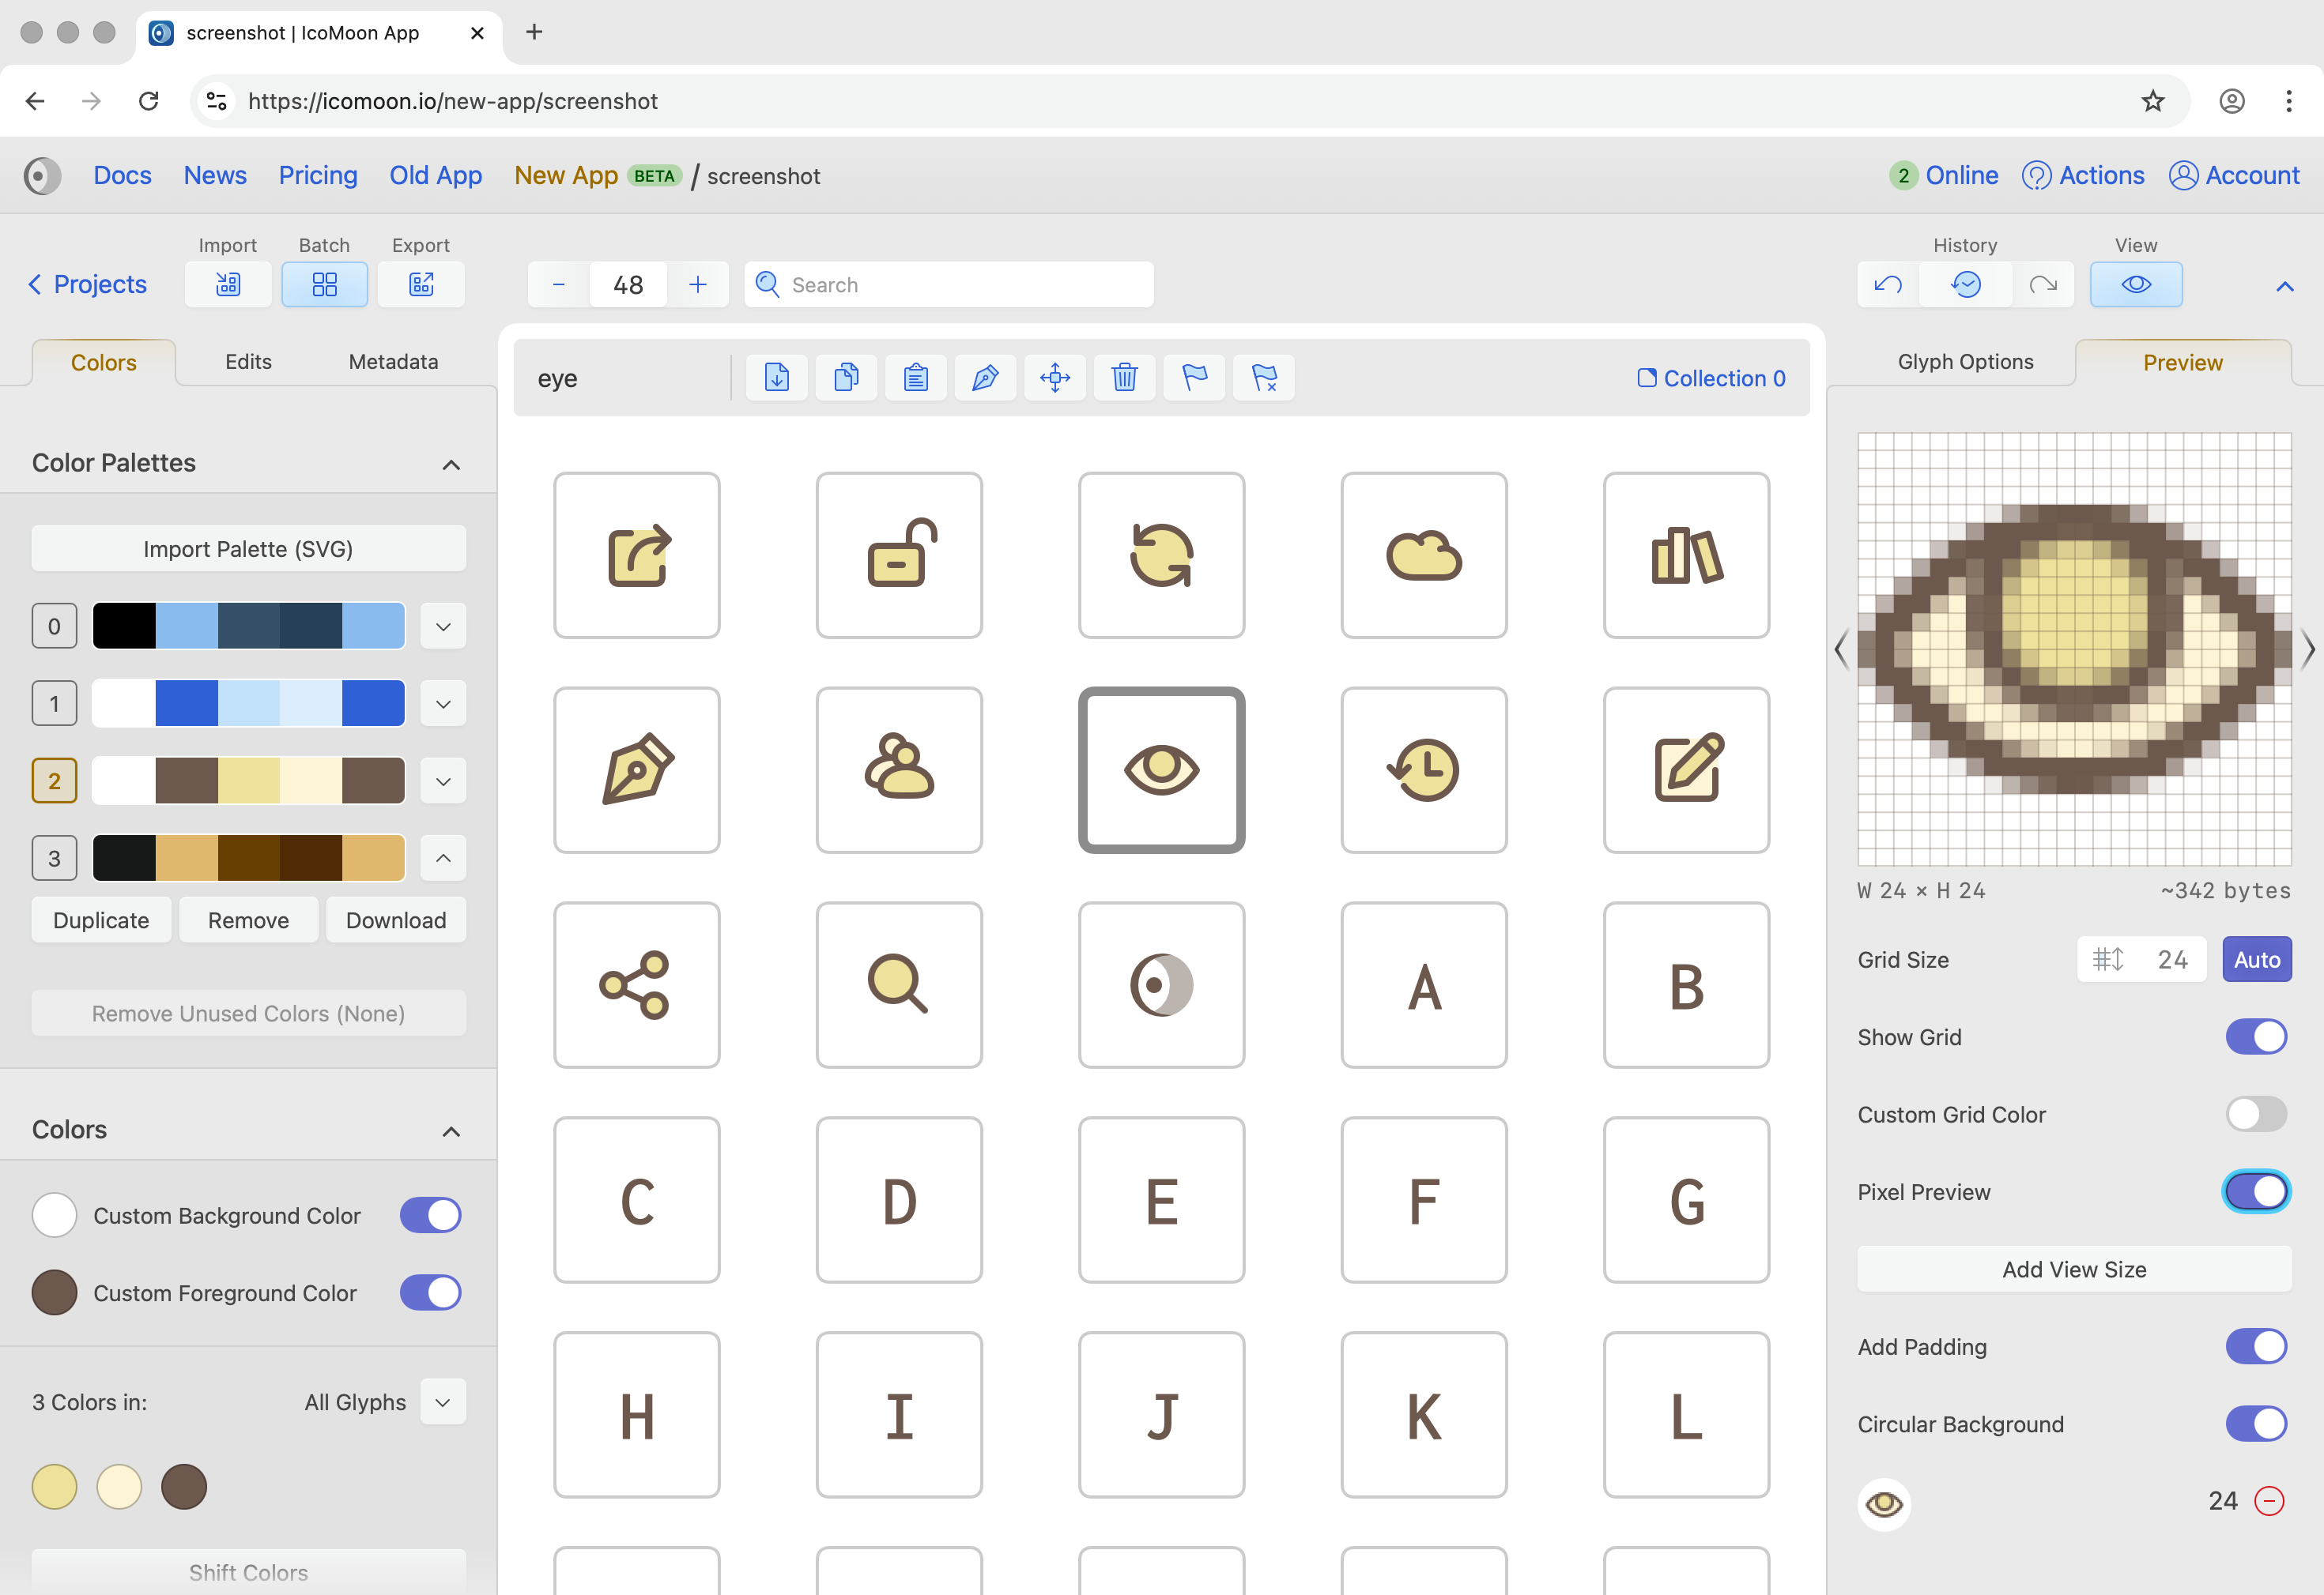Select the Batch editing mode icon

click(x=324, y=284)
